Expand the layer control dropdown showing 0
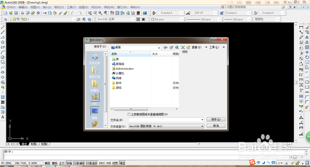 pos(74,19)
